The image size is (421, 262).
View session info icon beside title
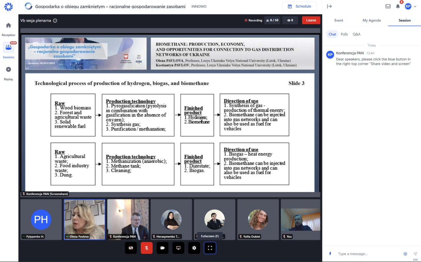point(55,20)
